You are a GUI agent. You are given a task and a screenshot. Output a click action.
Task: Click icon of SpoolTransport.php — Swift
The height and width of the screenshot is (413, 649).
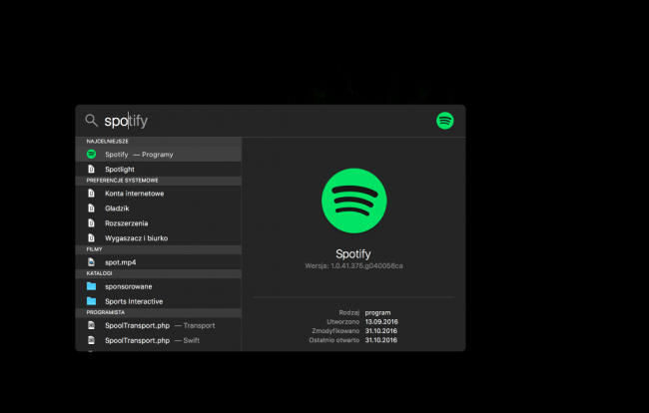[x=92, y=340]
